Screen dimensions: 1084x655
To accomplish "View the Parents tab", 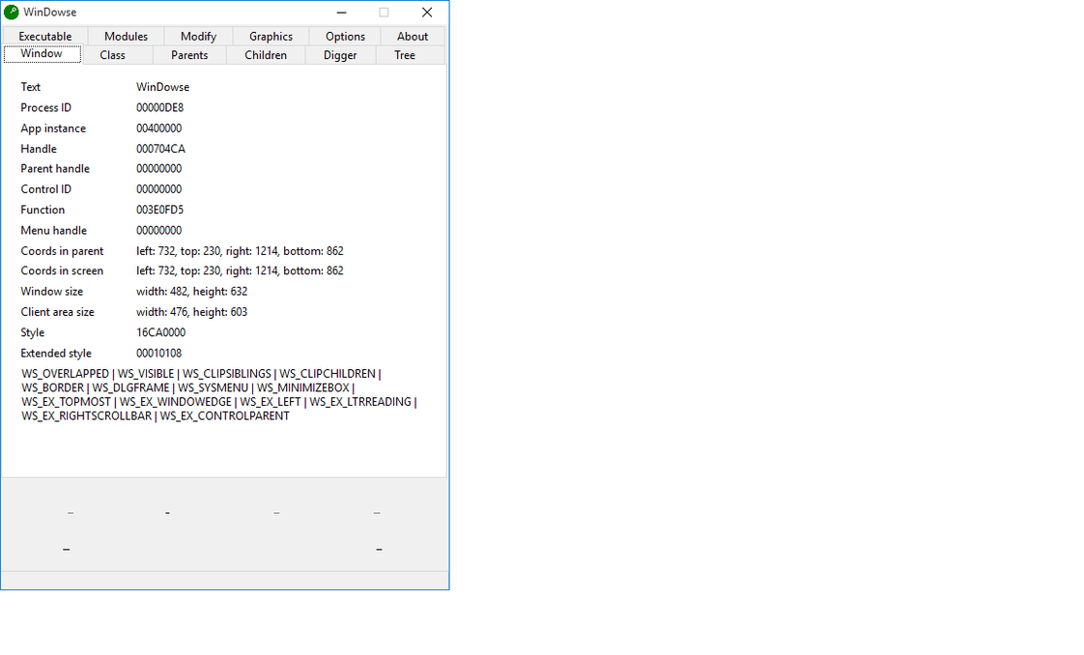I will coord(189,55).
